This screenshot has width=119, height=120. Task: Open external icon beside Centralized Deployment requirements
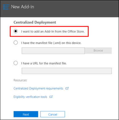click(67, 88)
